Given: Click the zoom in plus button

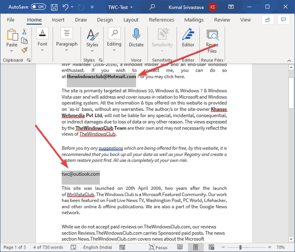Looking at the screenshot, I should pos(269,247).
